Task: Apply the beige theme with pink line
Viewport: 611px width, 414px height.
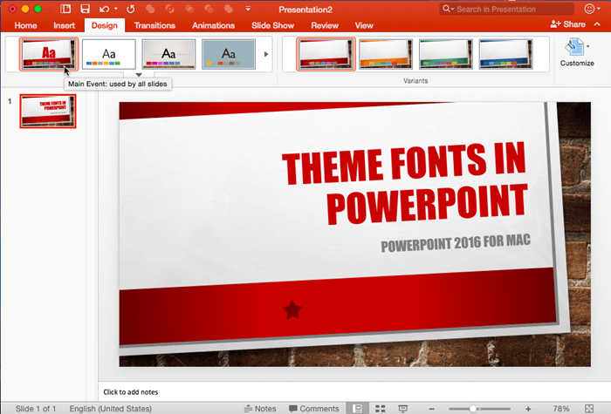Action: click(x=168, y=54)
